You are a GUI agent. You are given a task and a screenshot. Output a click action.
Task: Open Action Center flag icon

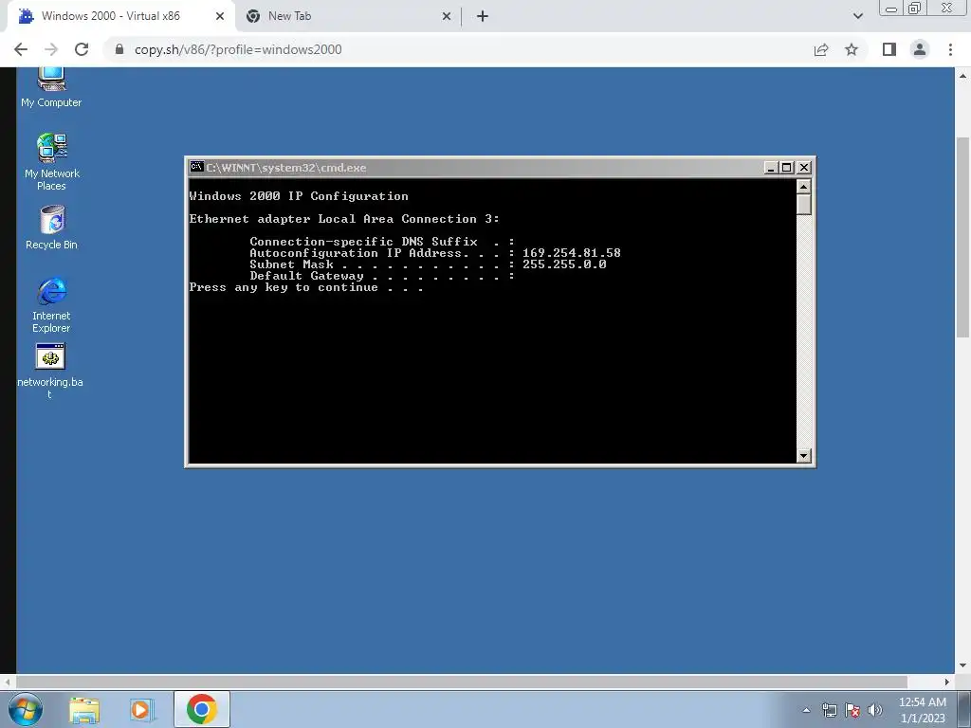(x=852, y=710)
